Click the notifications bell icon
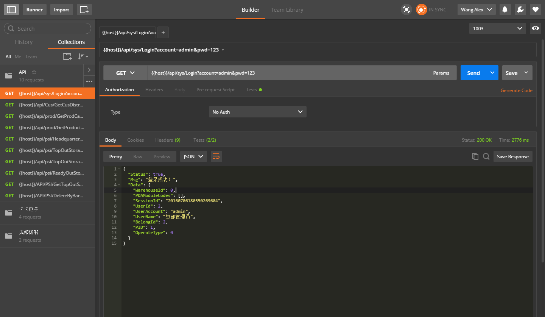Image resolution: width=545 pixels, height=317 pixels. pos(505,9)
